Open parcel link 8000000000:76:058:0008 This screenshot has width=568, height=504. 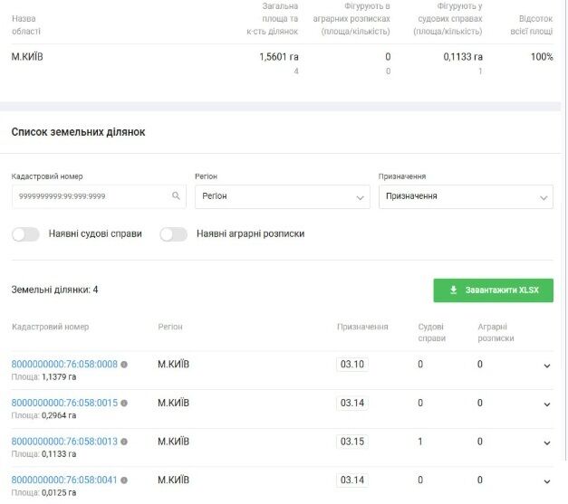64,365
